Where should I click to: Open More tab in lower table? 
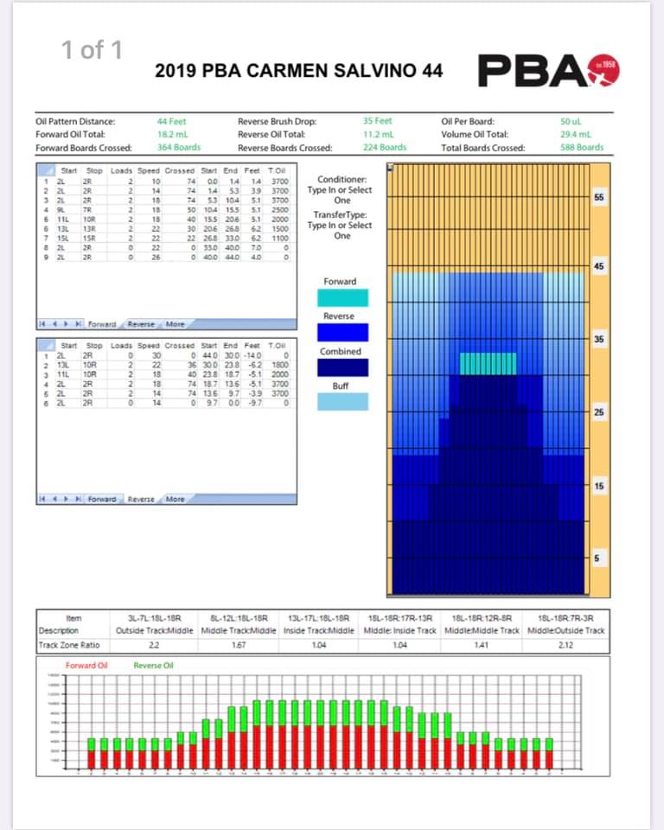coord(176,499)
